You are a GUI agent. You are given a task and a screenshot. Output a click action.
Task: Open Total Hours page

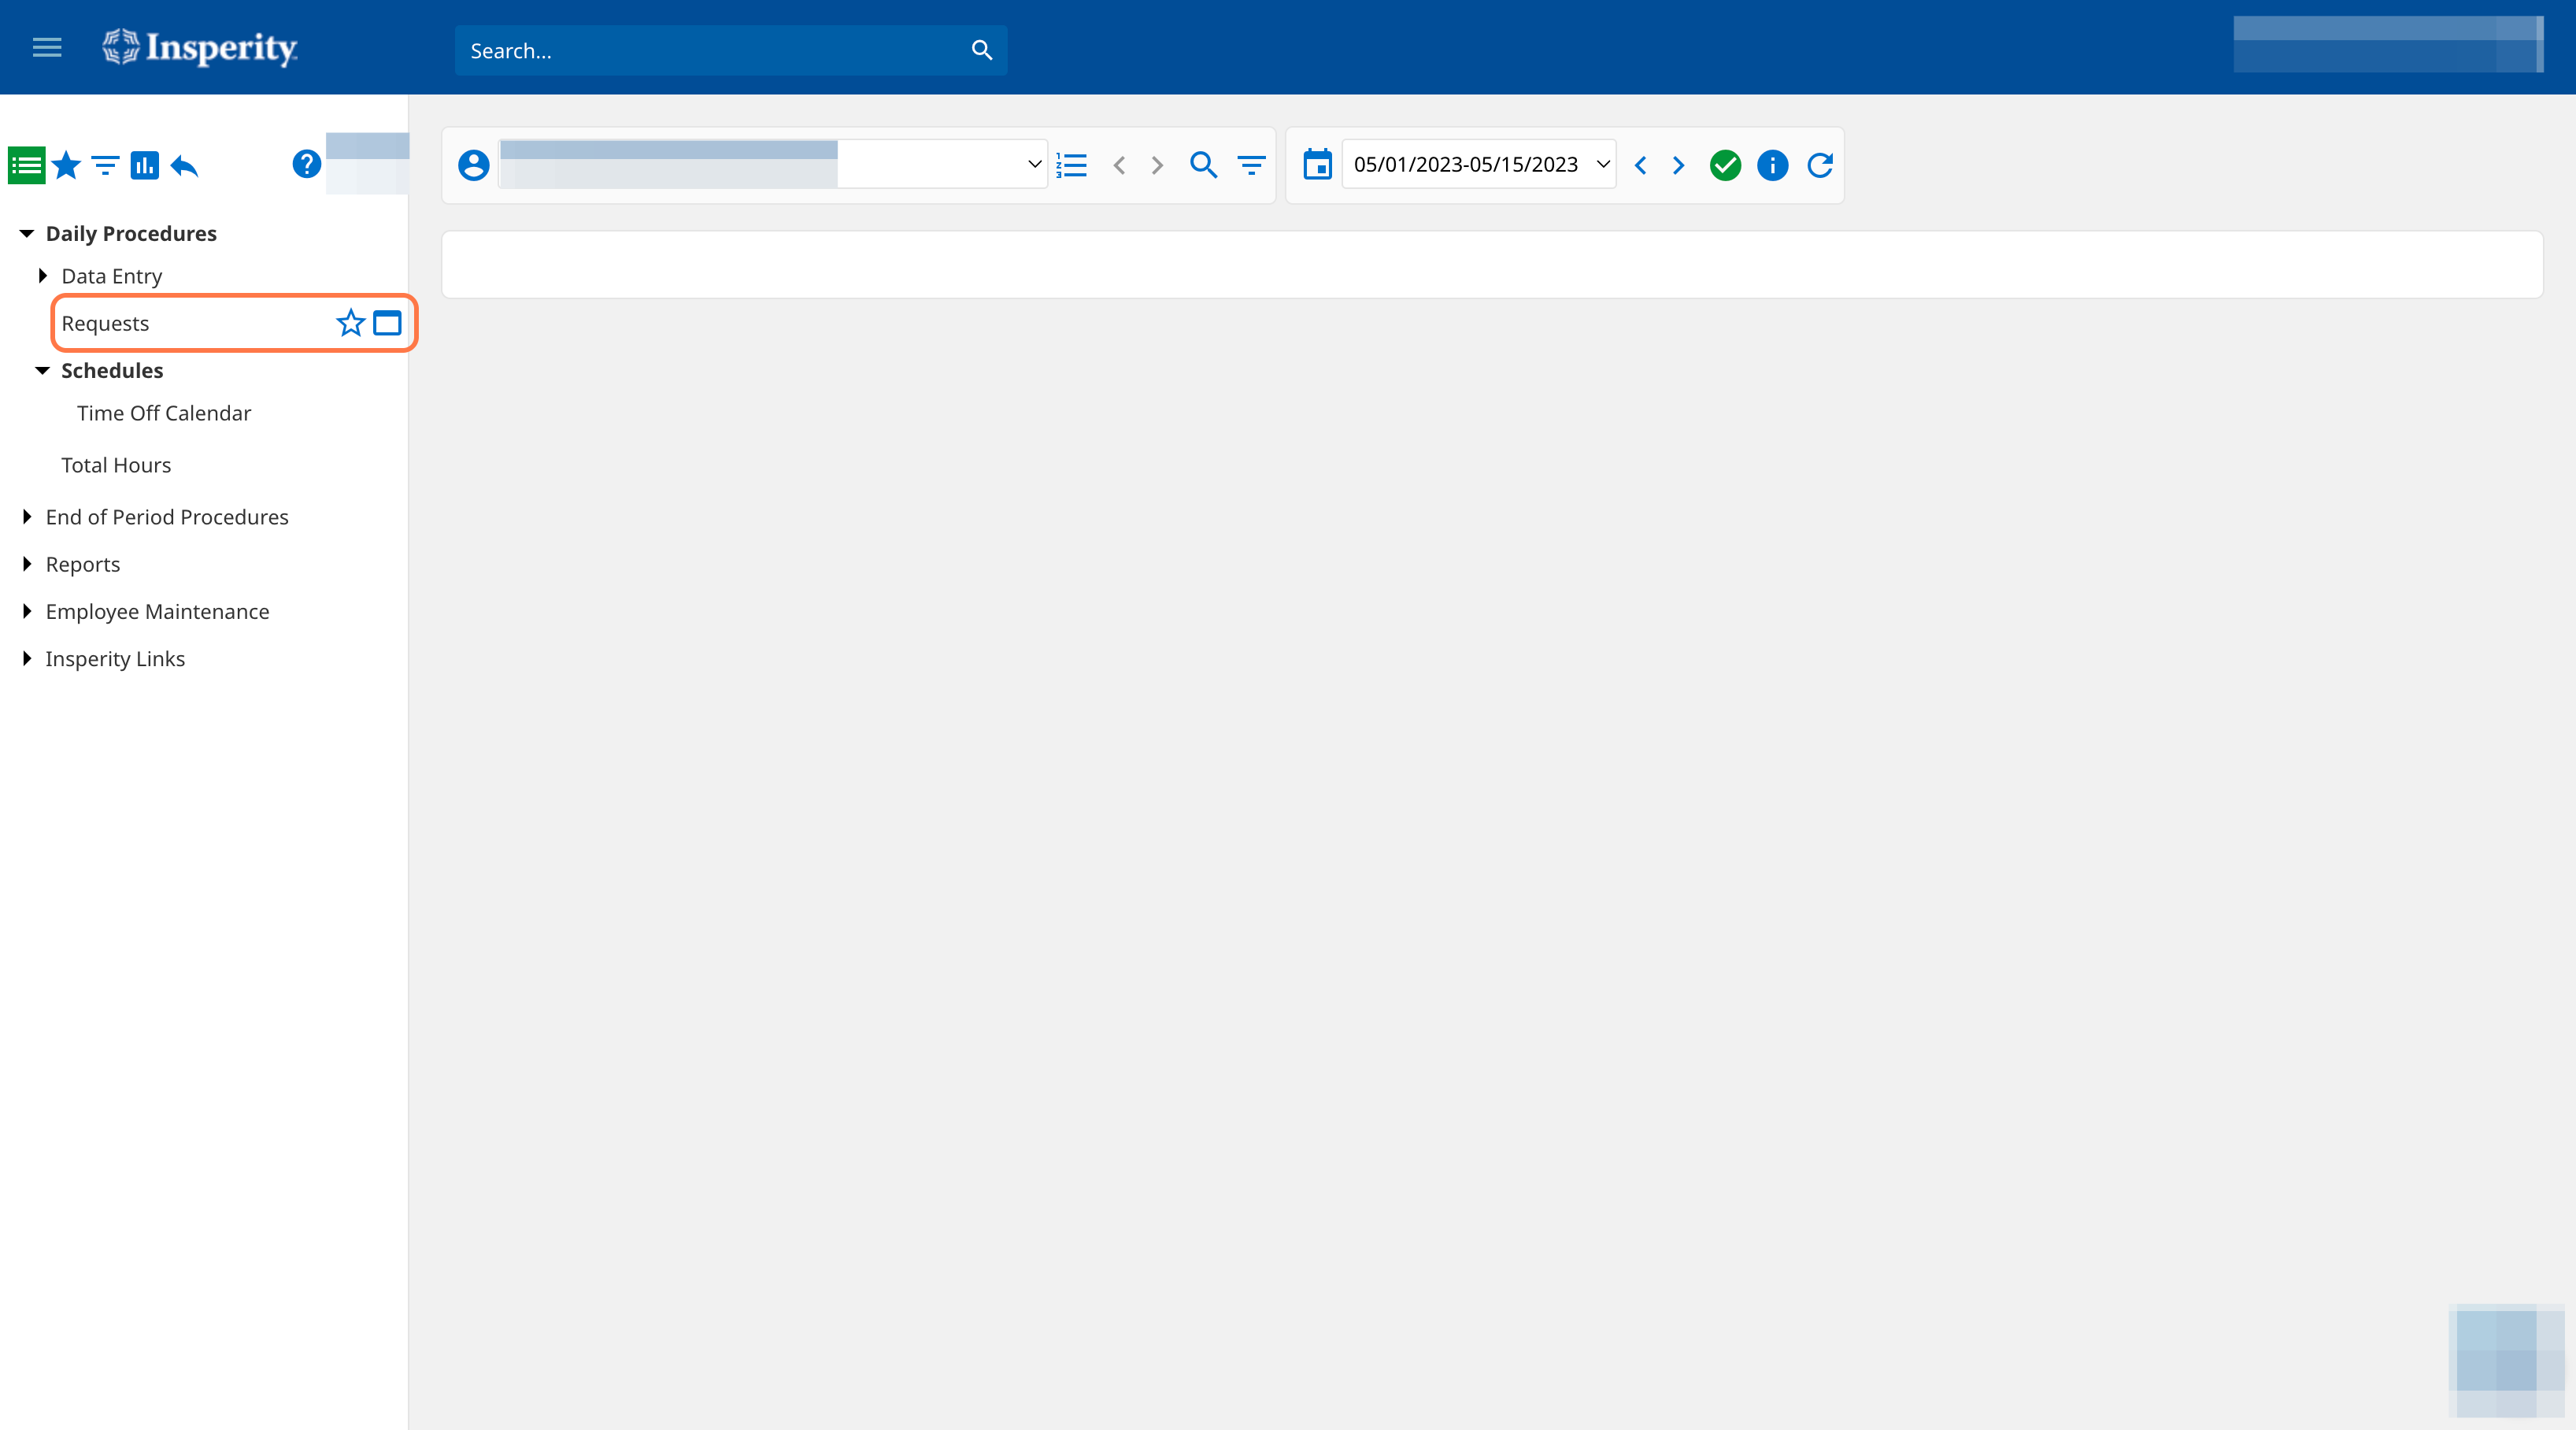[x=116, y=465]
